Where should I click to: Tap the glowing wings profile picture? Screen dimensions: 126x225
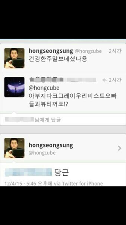(x=14, y=87)
